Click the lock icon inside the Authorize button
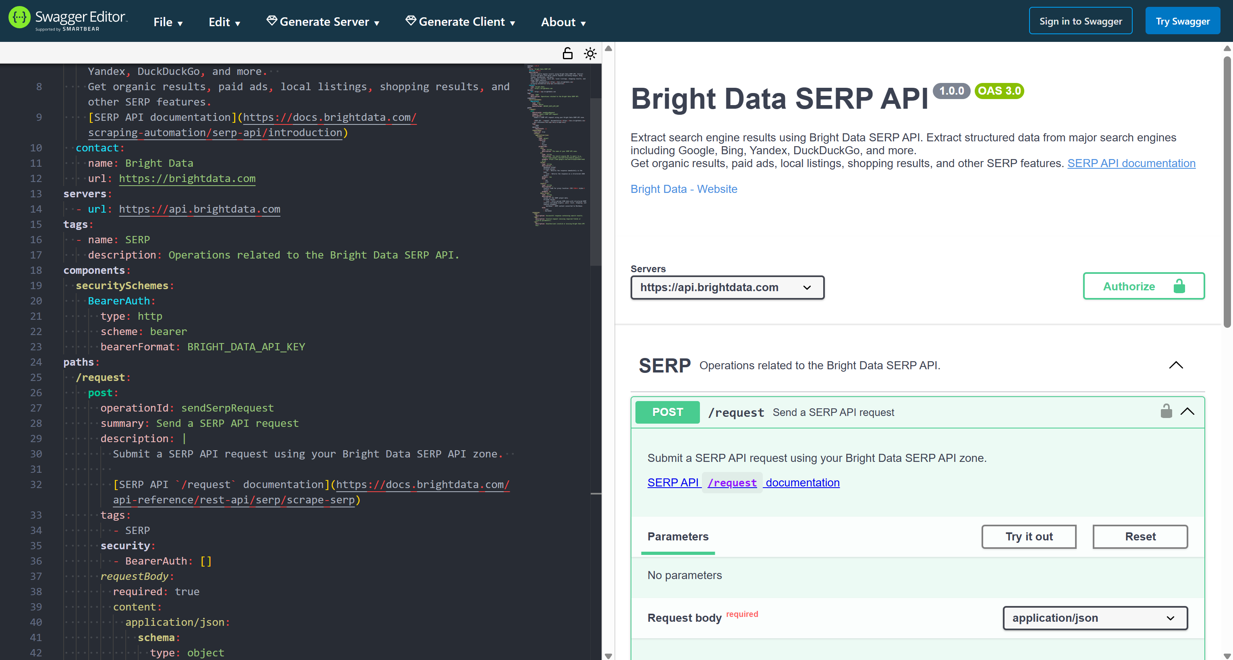Viewport: 1233px width, 660px height. [1179, 286]
